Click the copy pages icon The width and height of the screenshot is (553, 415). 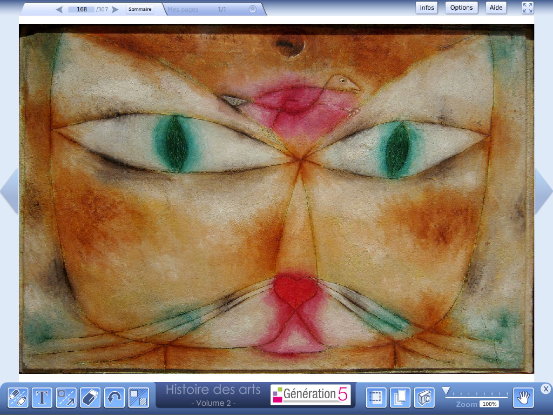click(400, 398)
